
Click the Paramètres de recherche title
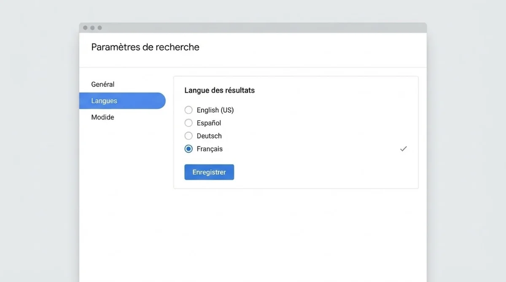coord(145,47)
